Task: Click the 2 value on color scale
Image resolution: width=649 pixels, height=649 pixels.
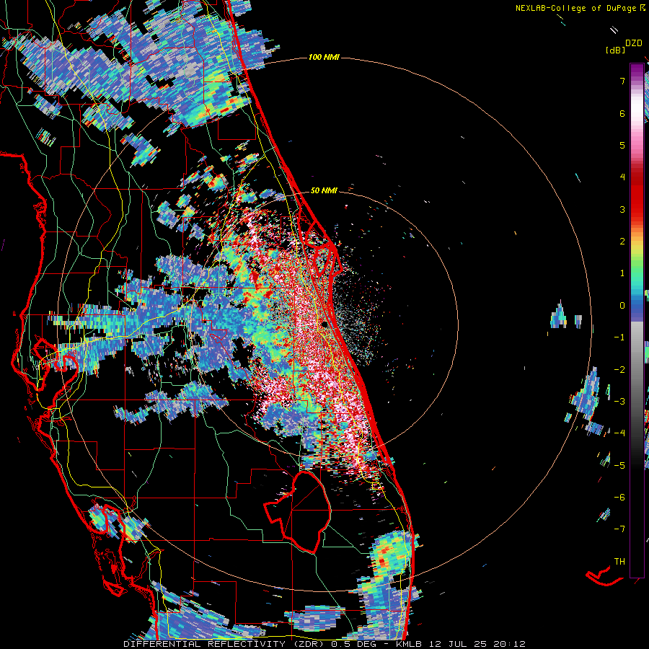Action: pyautogui.click(x=622, y=242)
